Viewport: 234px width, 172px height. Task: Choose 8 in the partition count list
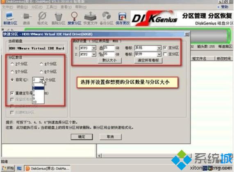tap(38, 95)
